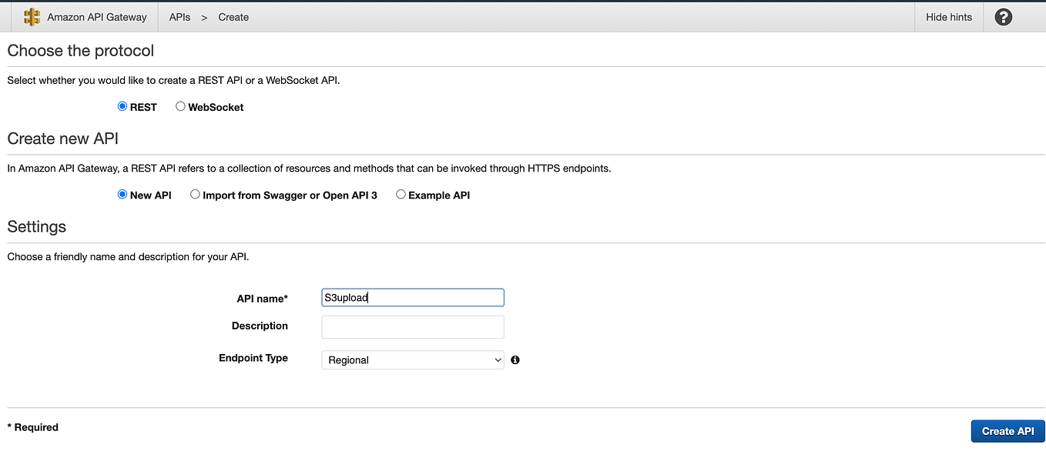The width and height of the screenshot is (1046, 458).
Task: Open the Endpoint Type dropdown
Action: point(412,359)
